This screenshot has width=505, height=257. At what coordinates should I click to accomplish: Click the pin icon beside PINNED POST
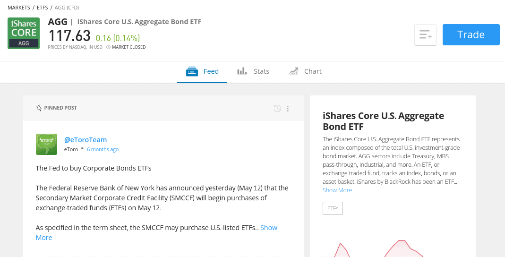tap(39, 108)
